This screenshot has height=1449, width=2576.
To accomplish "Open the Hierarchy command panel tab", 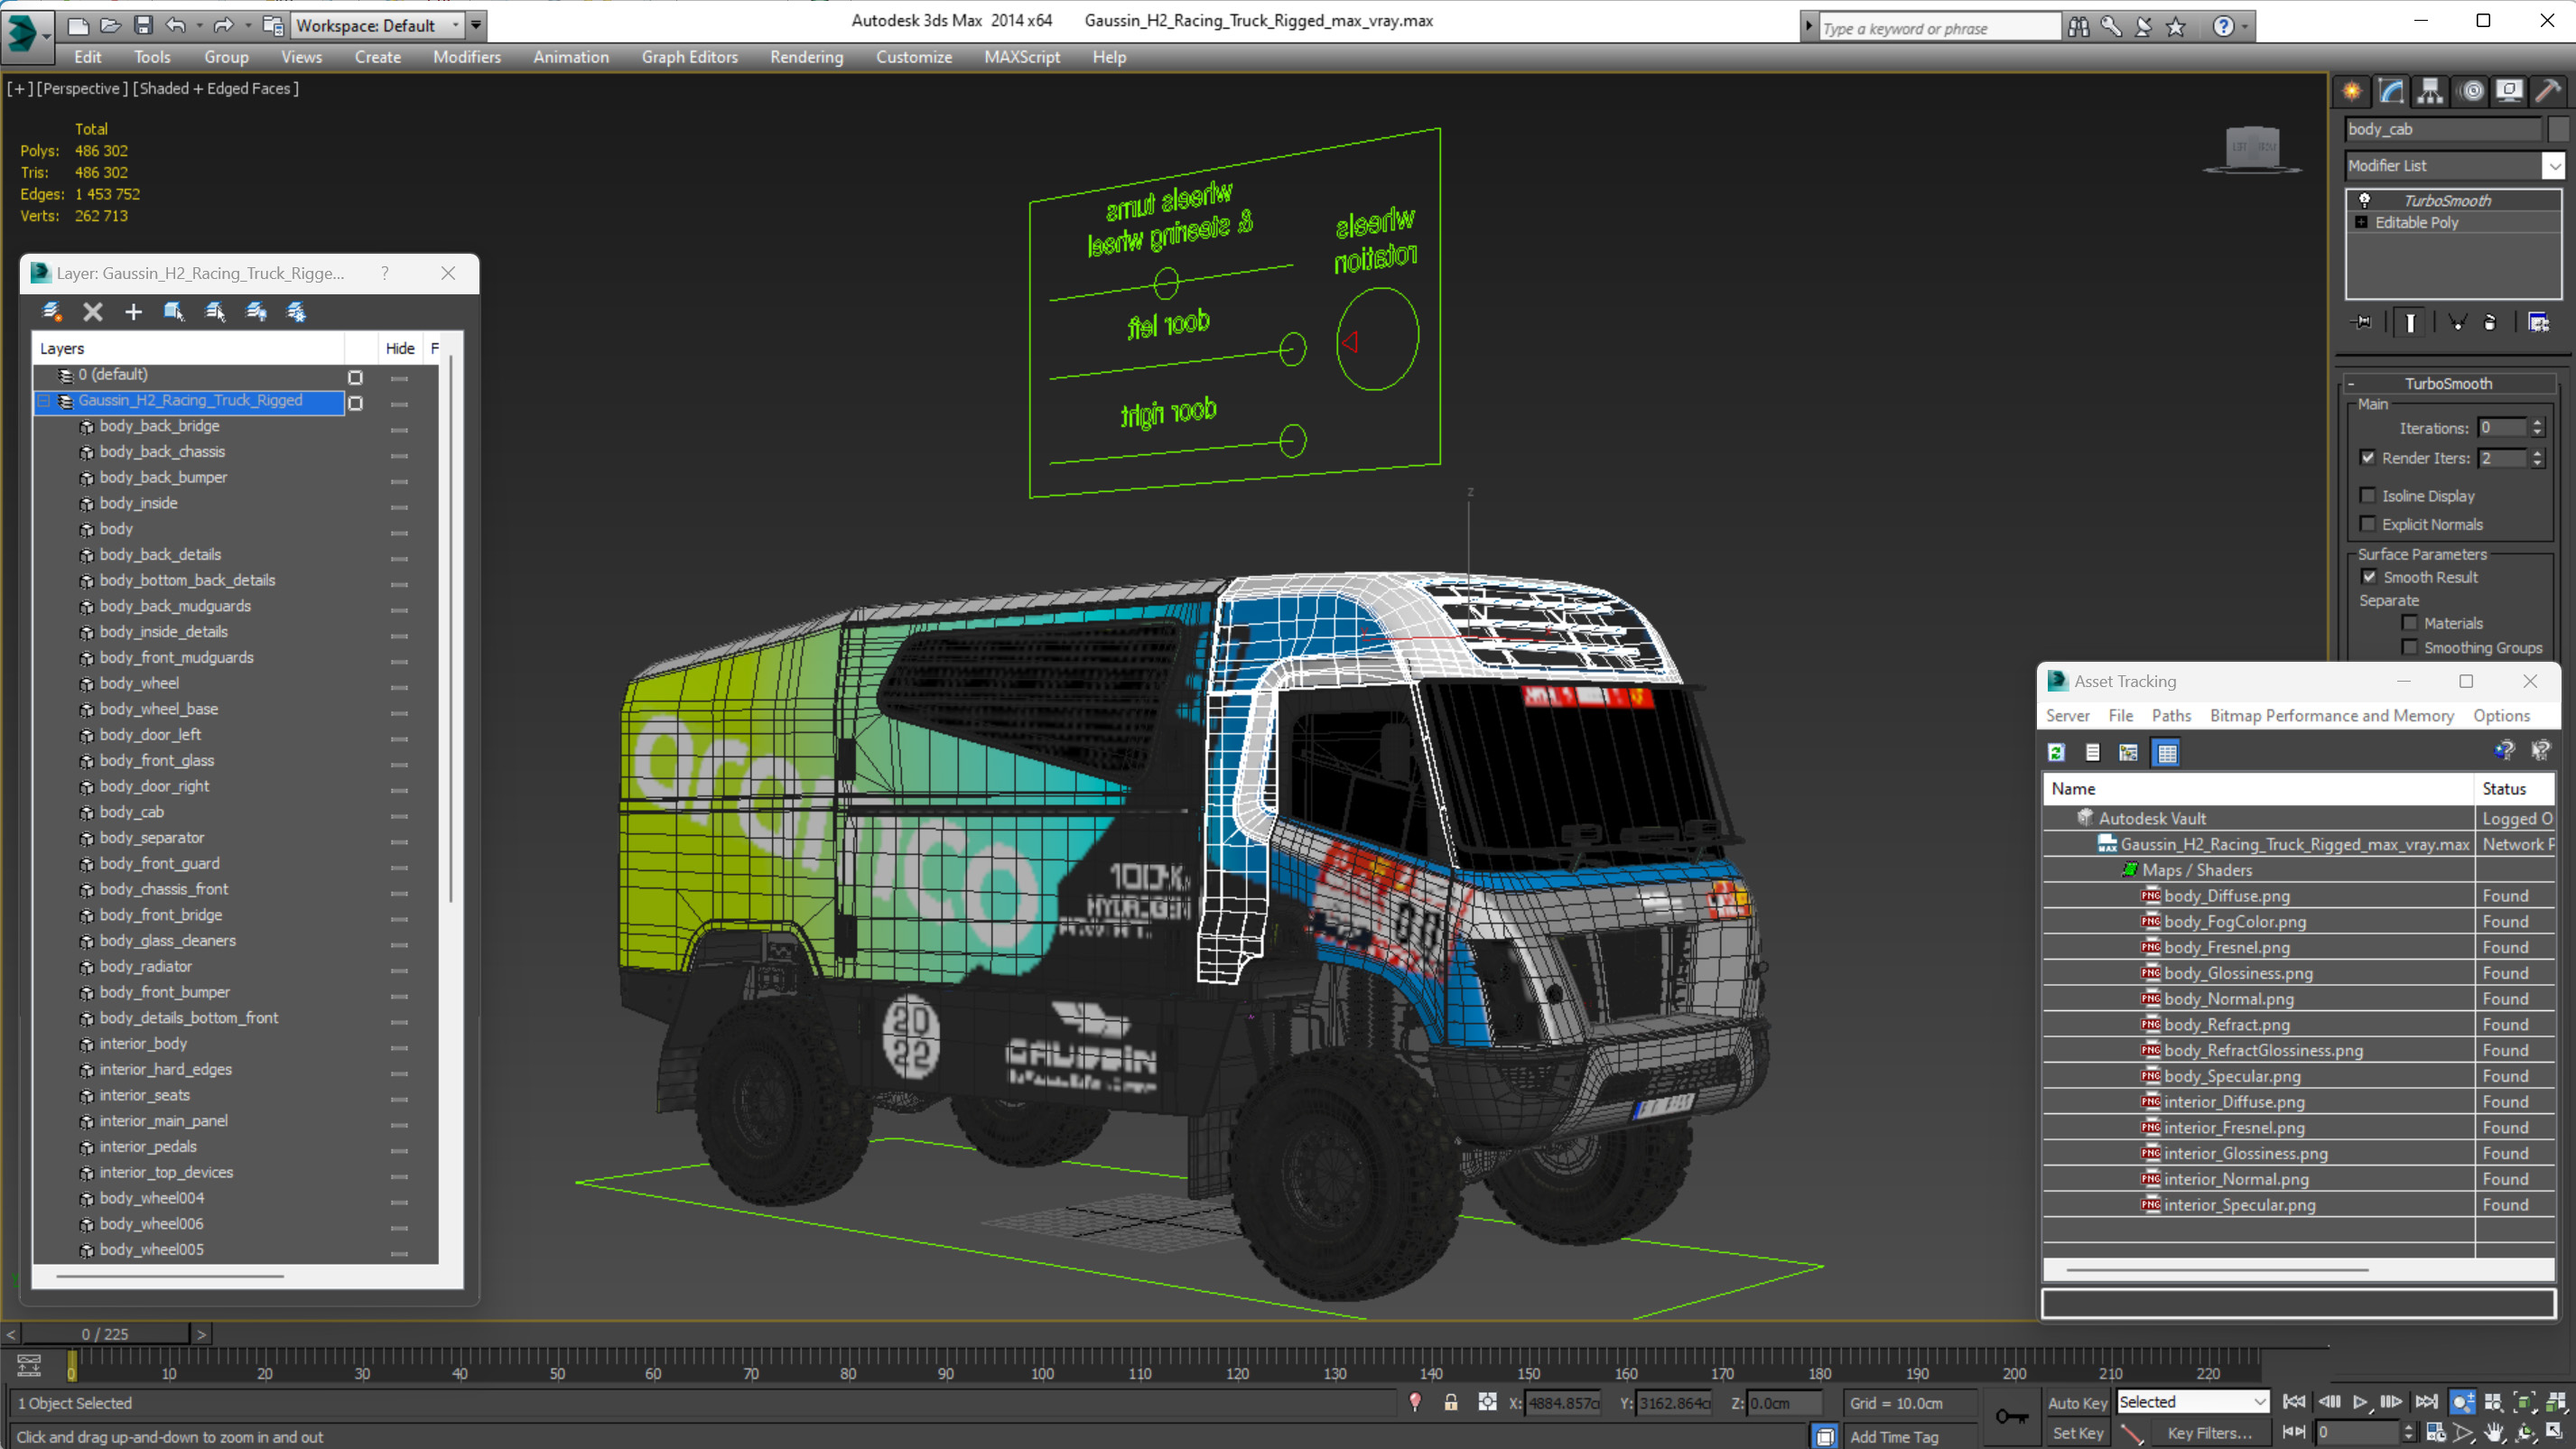I will (2430, 92).
